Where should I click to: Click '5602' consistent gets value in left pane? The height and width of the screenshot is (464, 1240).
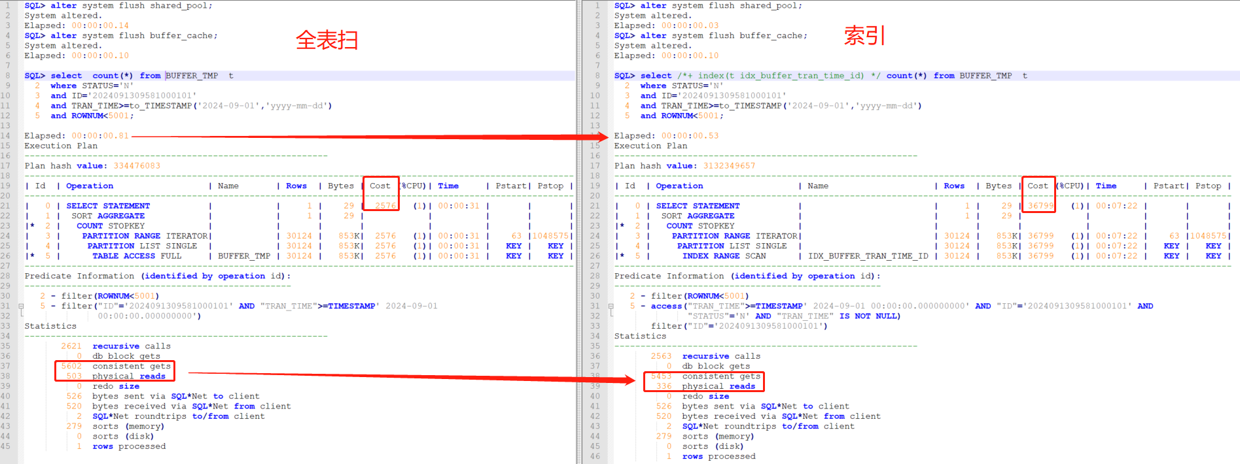coord(71,367)
